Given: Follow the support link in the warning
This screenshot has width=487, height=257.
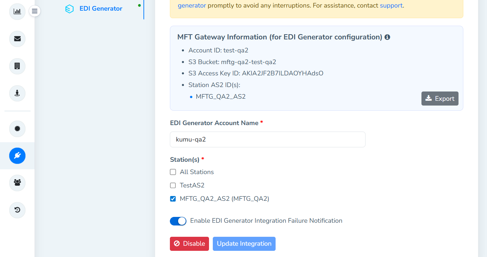Looking at the screenshot, I should pyautogui.click(x=391, y=5).
